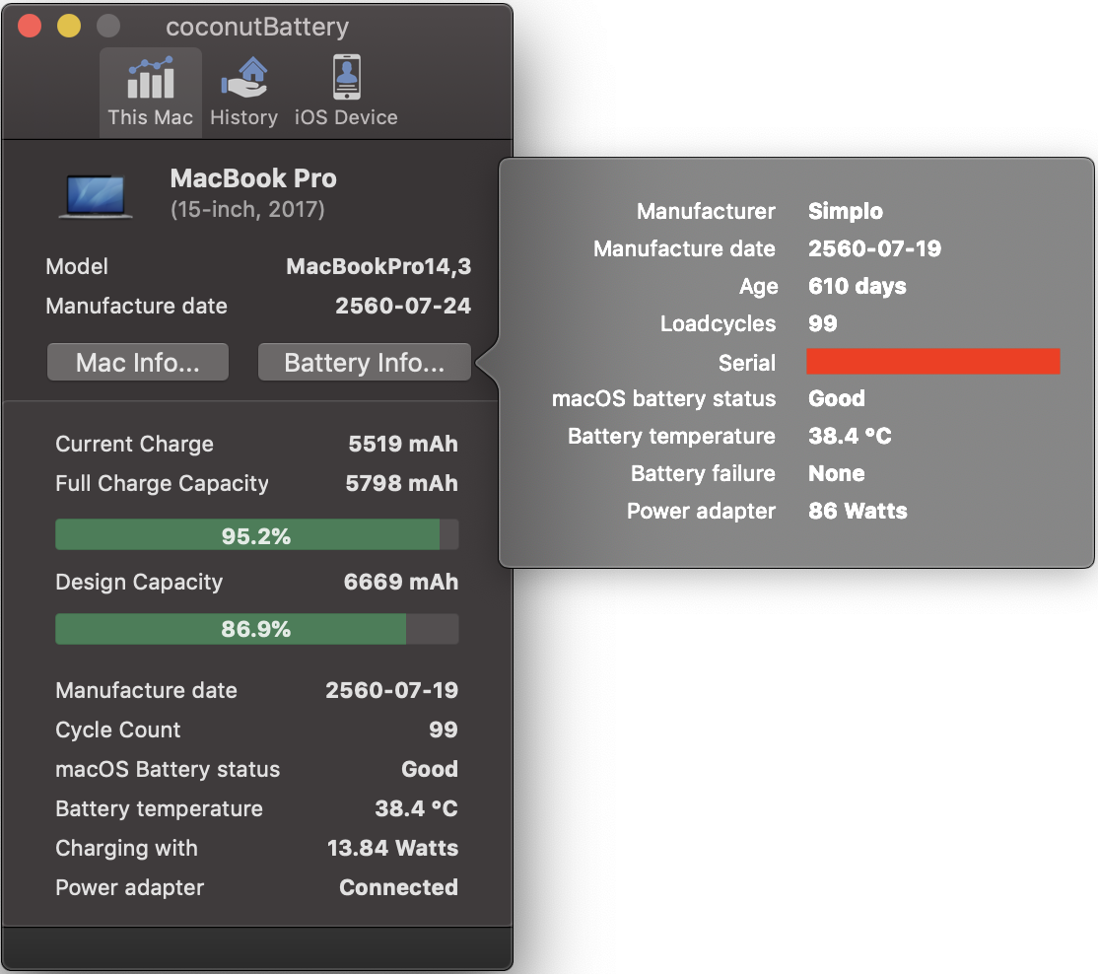Screen dimensions: 1098x974
Task: Switch to the iOS Device tab label
Action: pyautogui.click(x=346, y=117)
